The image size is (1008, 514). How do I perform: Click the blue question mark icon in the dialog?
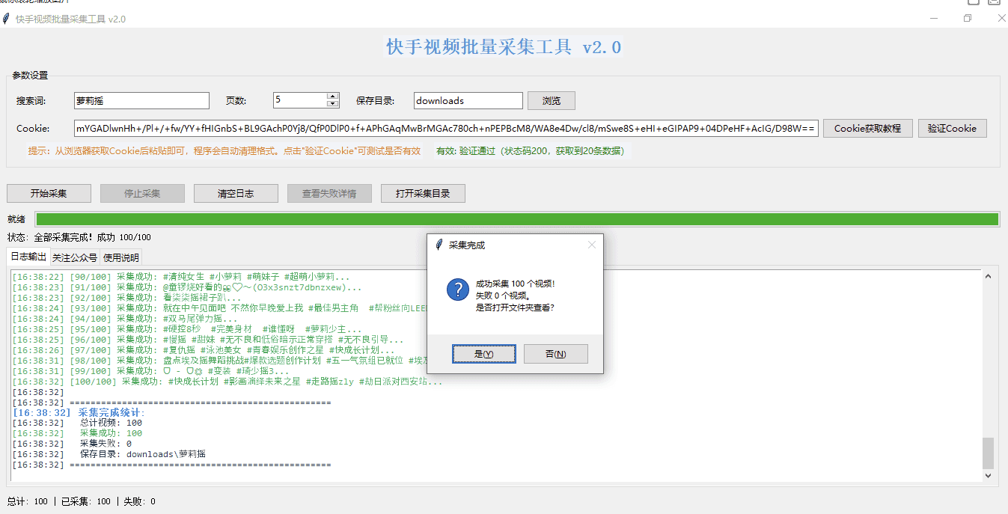click(x=458, y=290)
